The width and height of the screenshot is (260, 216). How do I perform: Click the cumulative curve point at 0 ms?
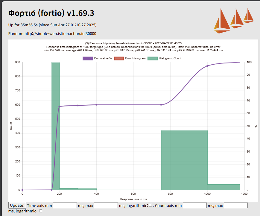pos(22,190)
